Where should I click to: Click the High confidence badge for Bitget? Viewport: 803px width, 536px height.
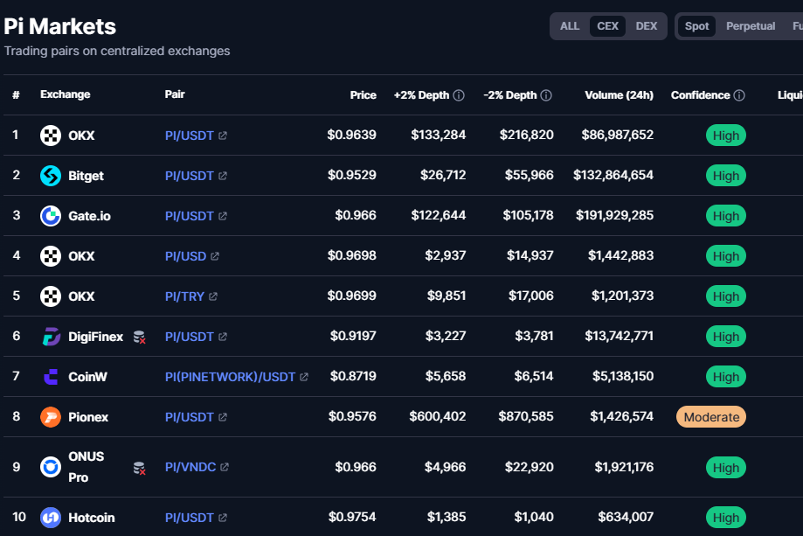coord(725,176)
